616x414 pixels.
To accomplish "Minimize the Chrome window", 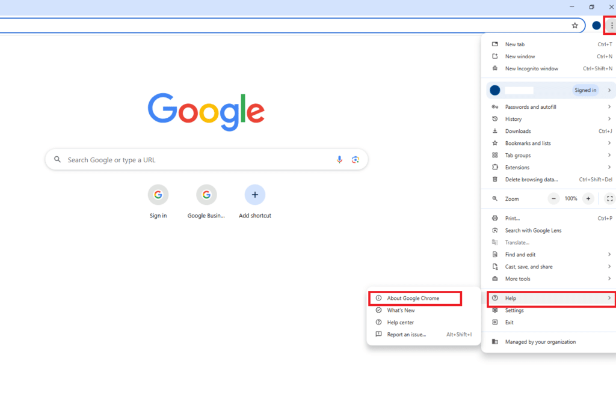I will point(571,7).
